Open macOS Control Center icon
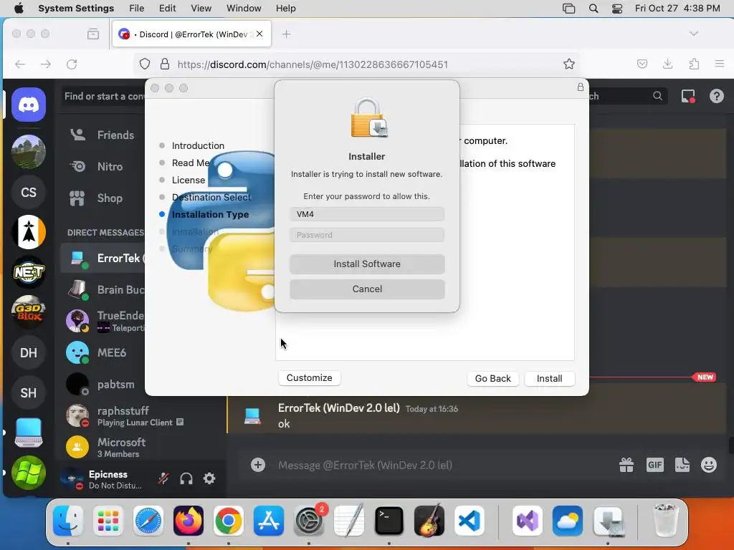Viewport: 734px width, 550px height. point(617,9)
